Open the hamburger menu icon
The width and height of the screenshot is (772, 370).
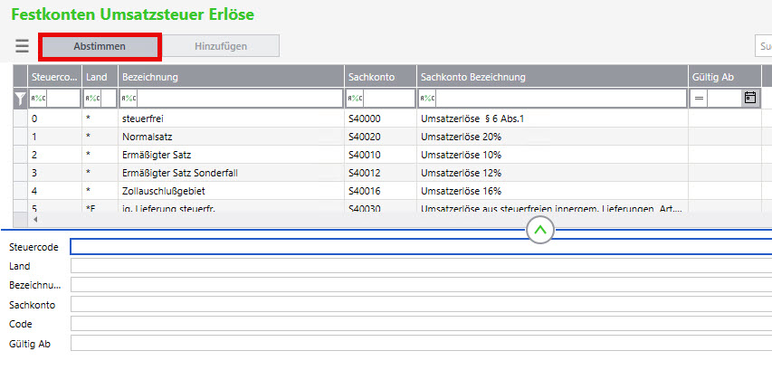(22, 46)
